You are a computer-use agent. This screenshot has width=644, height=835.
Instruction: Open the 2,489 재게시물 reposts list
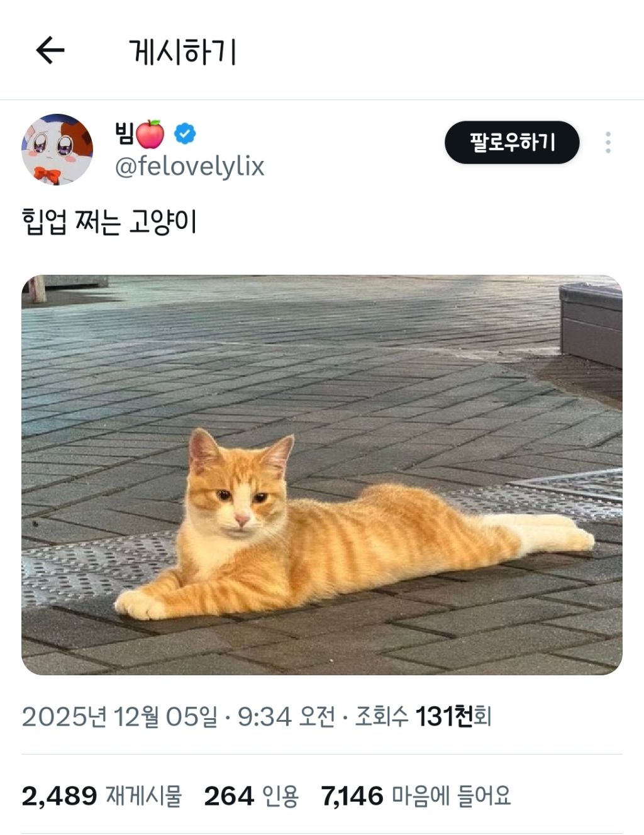click(x=102, y=796)
